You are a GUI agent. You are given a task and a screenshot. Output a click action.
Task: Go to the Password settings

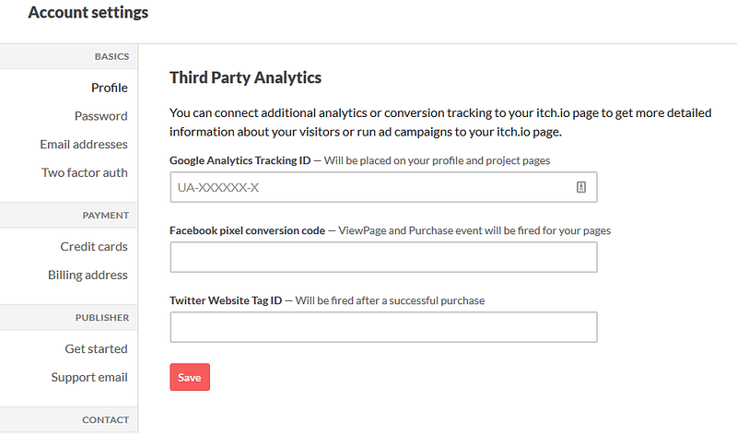point(100,116)
